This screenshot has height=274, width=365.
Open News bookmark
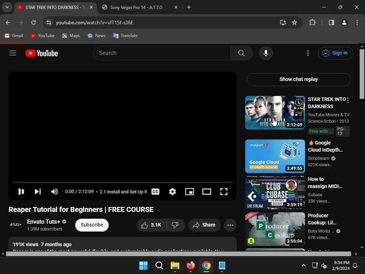(96, 36)
